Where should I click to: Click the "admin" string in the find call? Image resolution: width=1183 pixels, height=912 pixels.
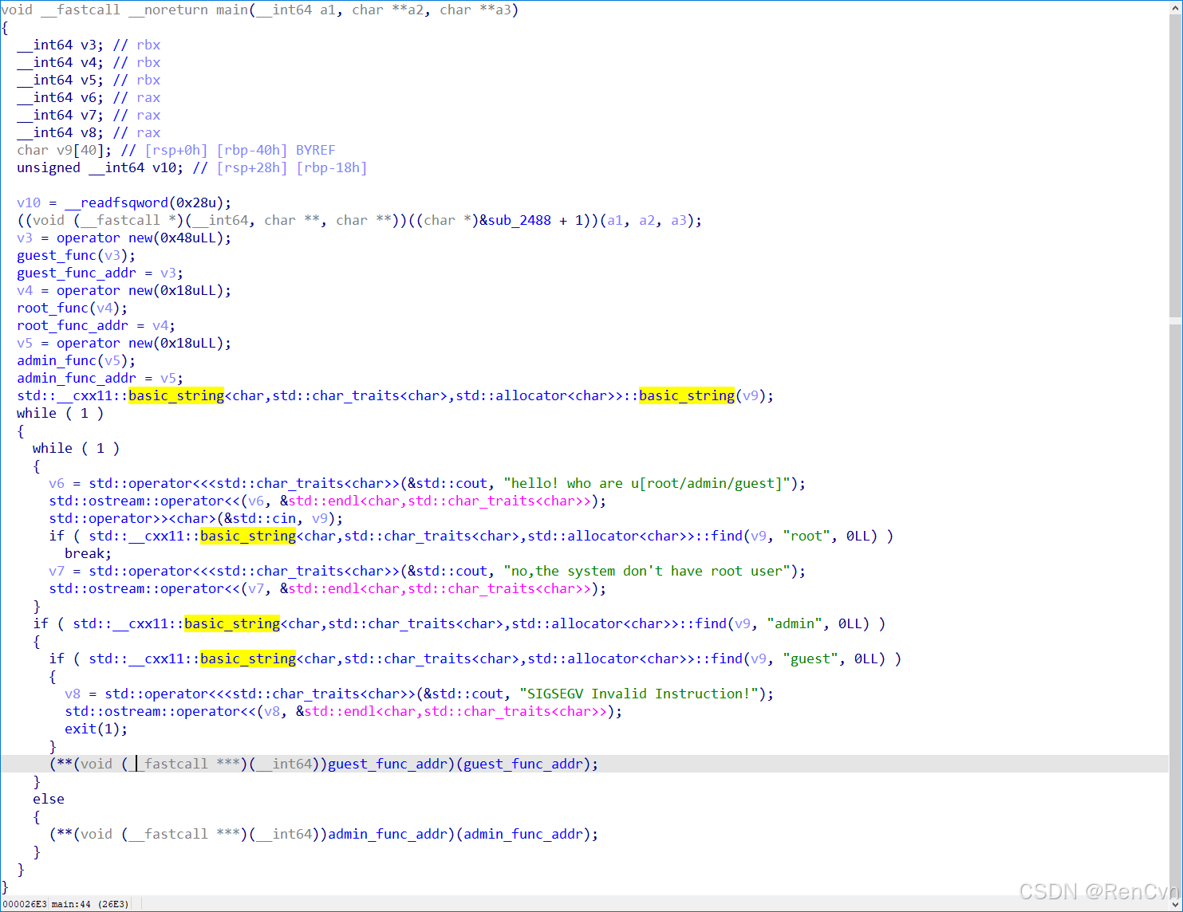tap(795, 623)
